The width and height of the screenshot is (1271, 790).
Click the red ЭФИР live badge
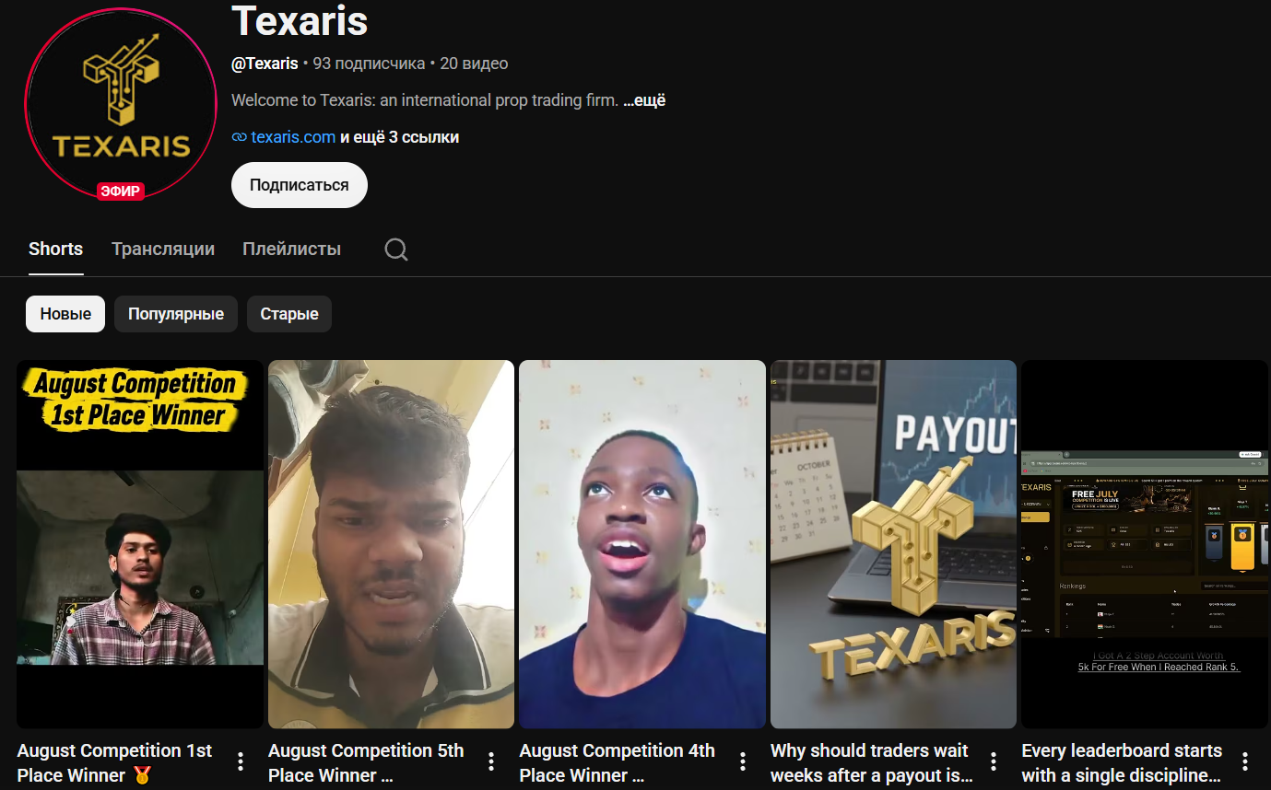click(x=121, y=192)
